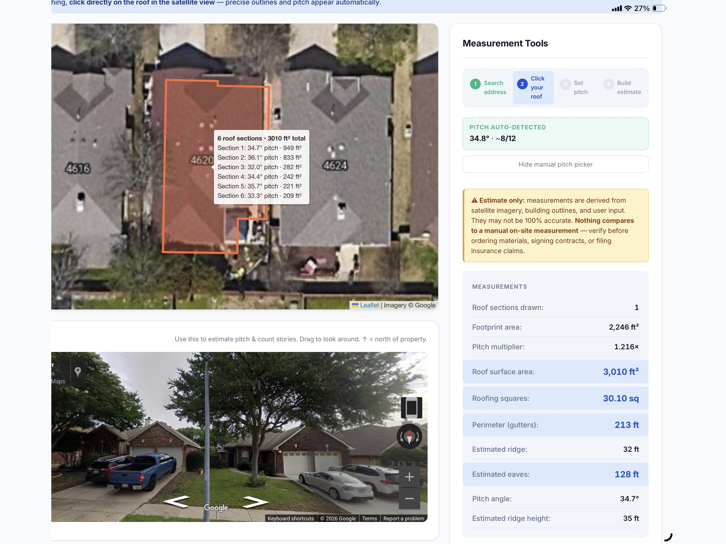Click the Google logo in Street View
The image size is (726, 544).
pyautogui.click(x=216, y=508)
